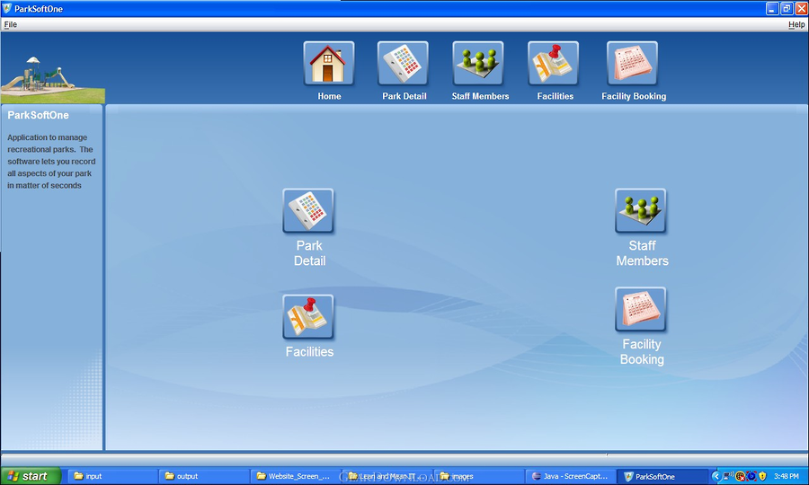Open the File menu
The width and height of the screenshot is (809, 485).
click(11, 24)
